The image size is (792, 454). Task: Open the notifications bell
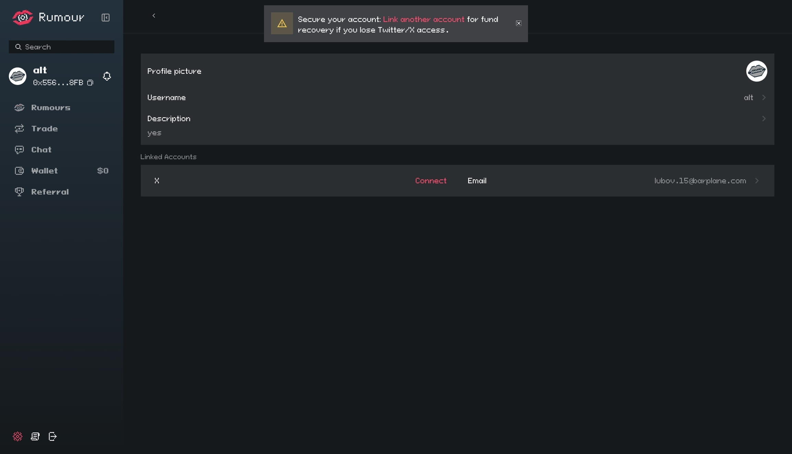107,76
